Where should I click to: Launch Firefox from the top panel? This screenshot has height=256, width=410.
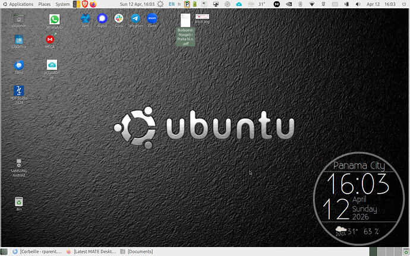[93, 4]
